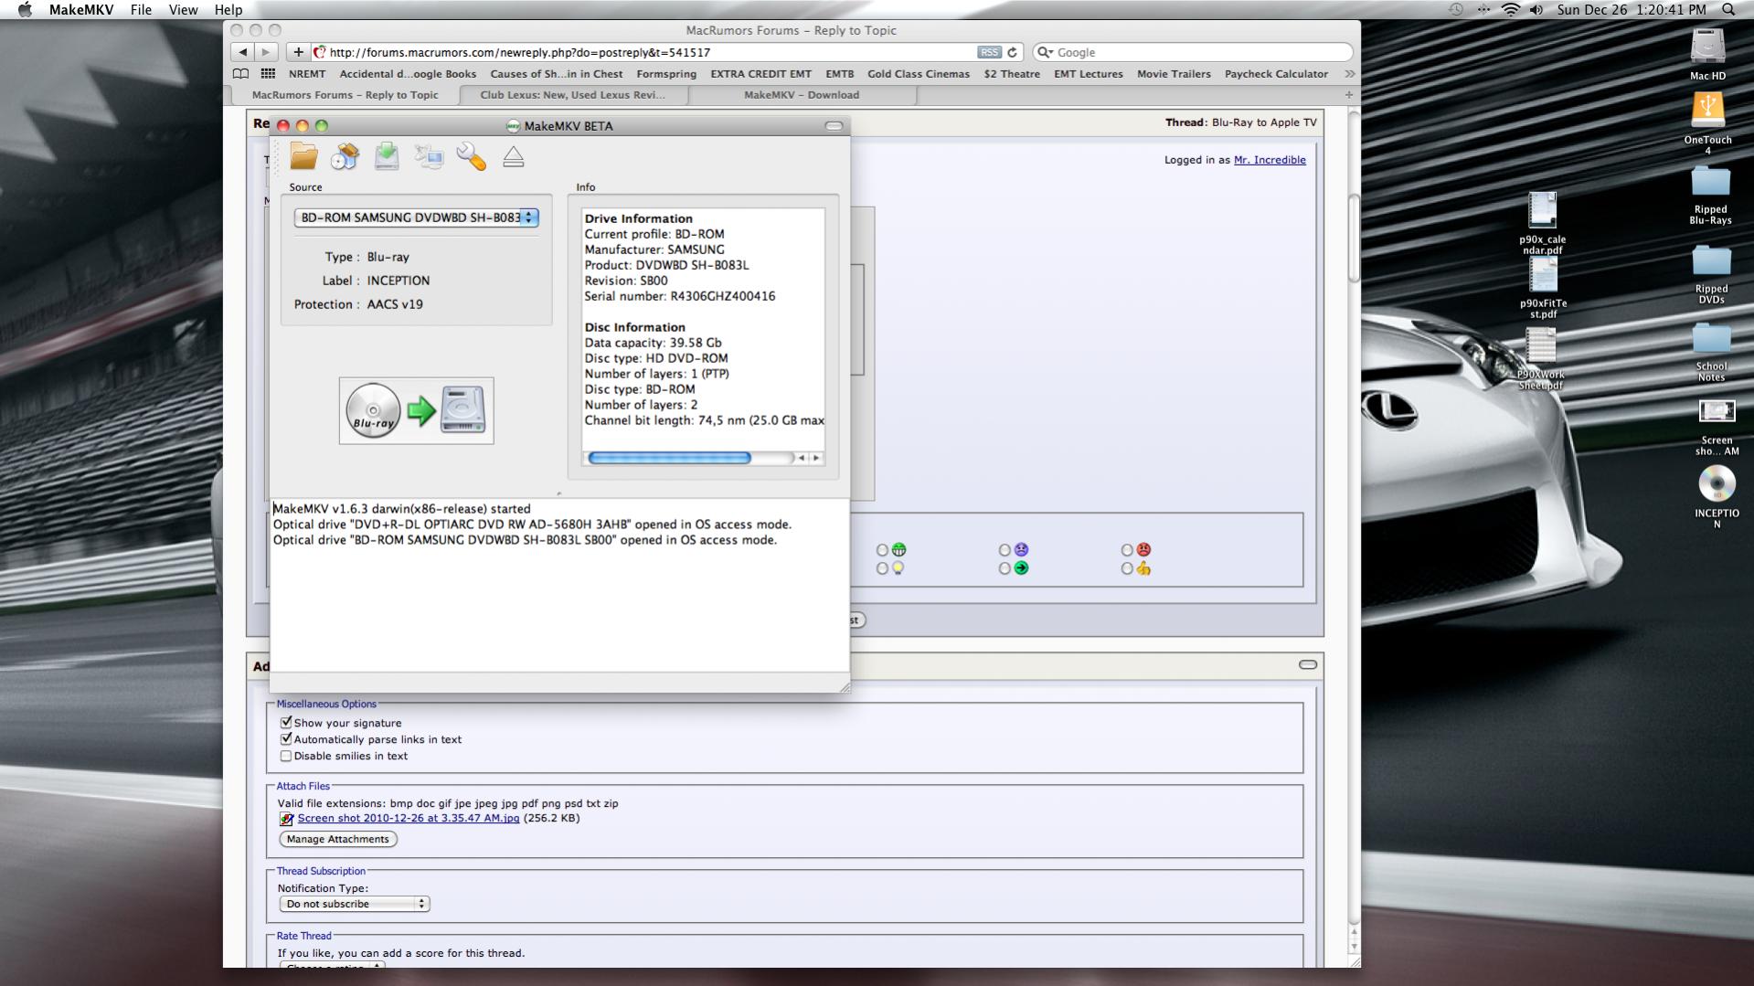
Task: Open the Notification Type dropdown
Action: point(355,904)
